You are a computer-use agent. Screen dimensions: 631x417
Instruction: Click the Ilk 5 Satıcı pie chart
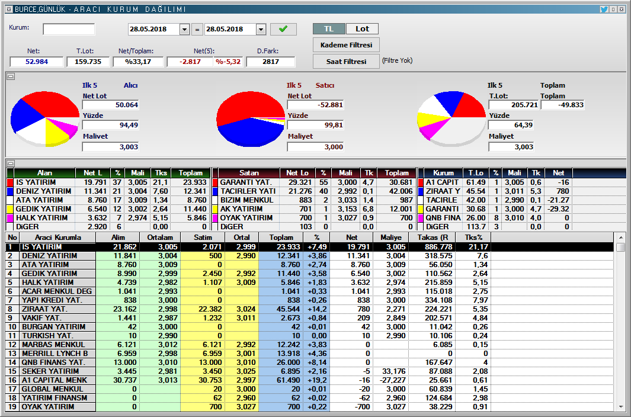(x=251, y=118)
